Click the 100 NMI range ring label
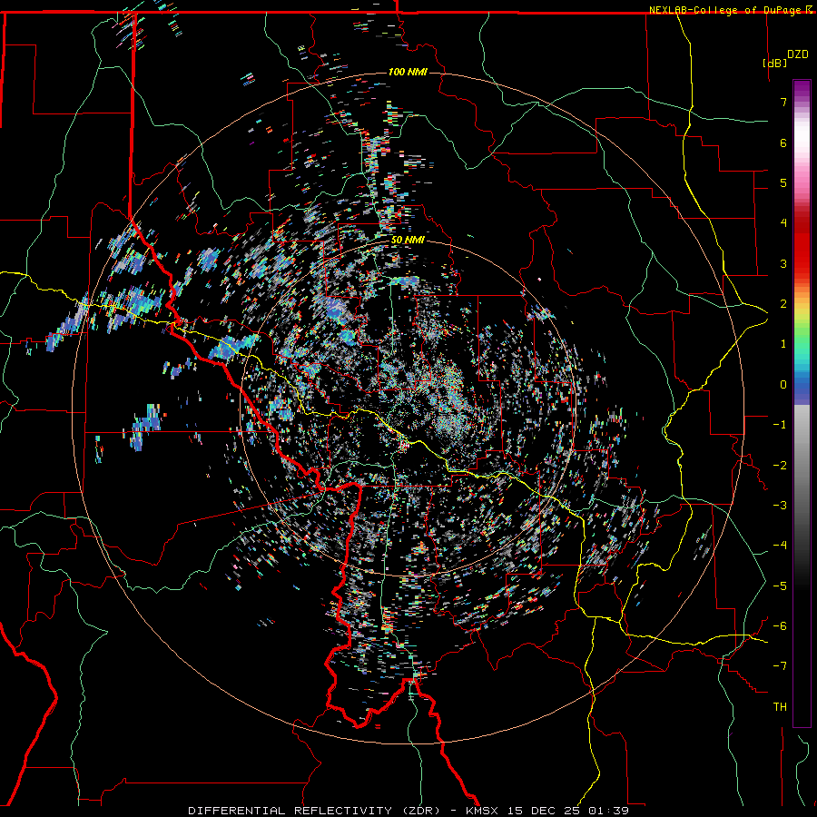 [408, 72]
